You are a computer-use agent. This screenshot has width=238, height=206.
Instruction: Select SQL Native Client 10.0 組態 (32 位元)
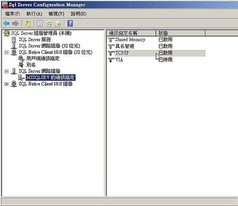(56, 52)
